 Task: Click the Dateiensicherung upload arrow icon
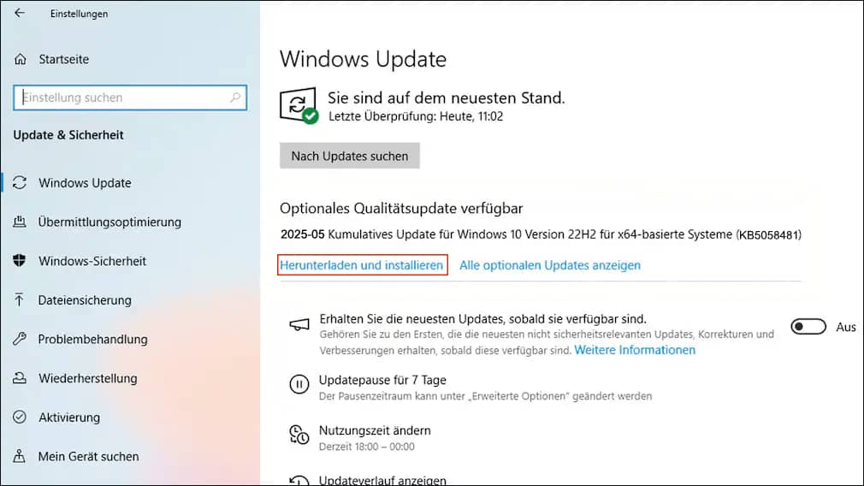click(20, 299)
